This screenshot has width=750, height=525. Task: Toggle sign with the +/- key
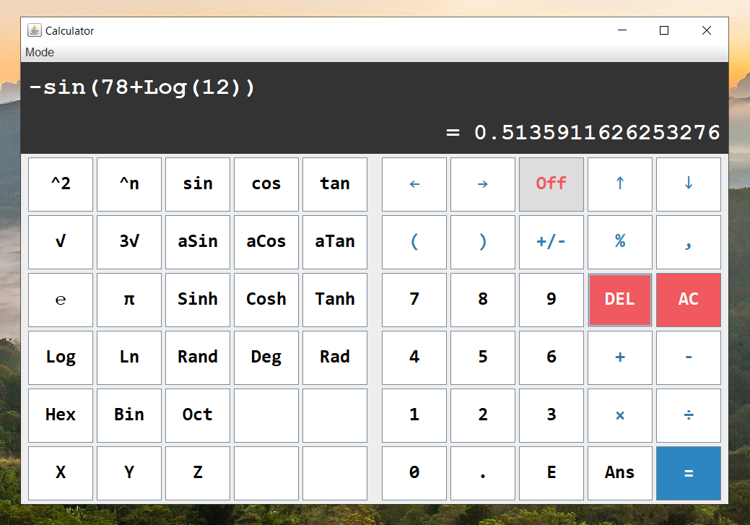tap(551, 242)
